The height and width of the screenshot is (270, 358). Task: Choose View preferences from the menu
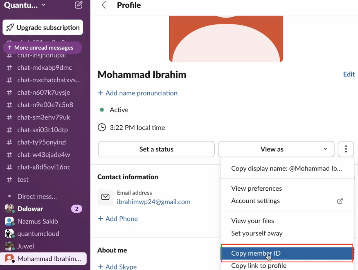(256, 188)
